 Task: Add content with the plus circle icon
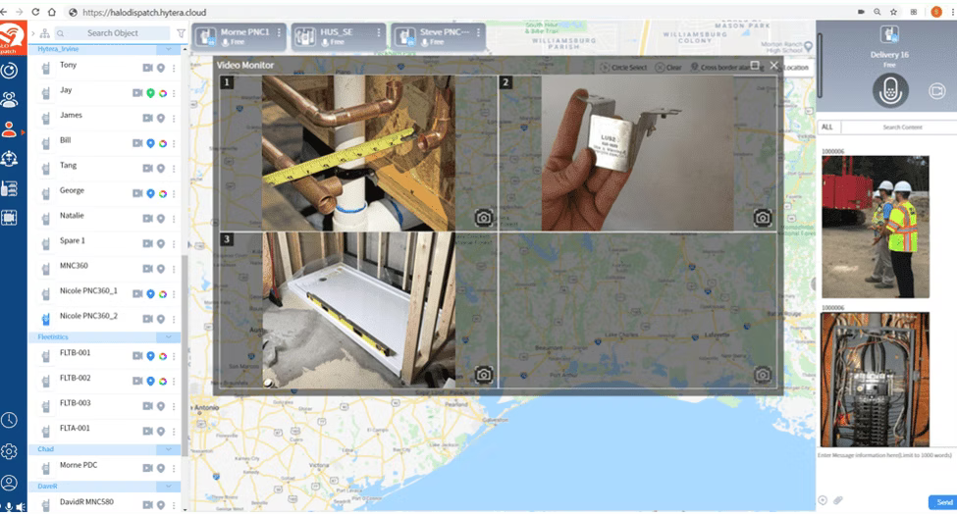[823, 500]
